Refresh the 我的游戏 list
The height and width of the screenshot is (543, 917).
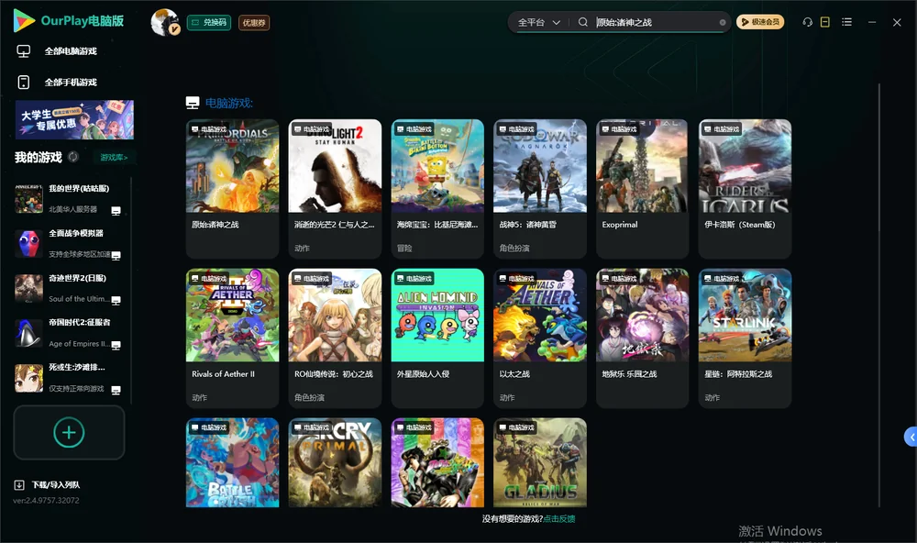pos(73,157)
